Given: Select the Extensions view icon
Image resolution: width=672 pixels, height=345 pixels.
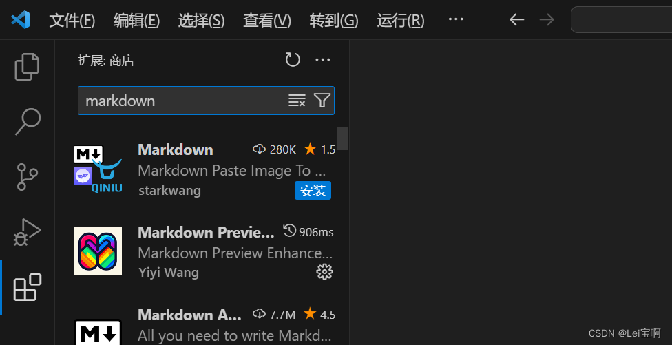Looking at the screenshot, I should [x=28, y=287].
